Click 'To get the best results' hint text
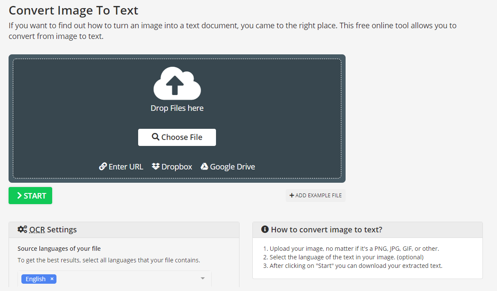The image size is (497, 291). [x=109, y=260]
